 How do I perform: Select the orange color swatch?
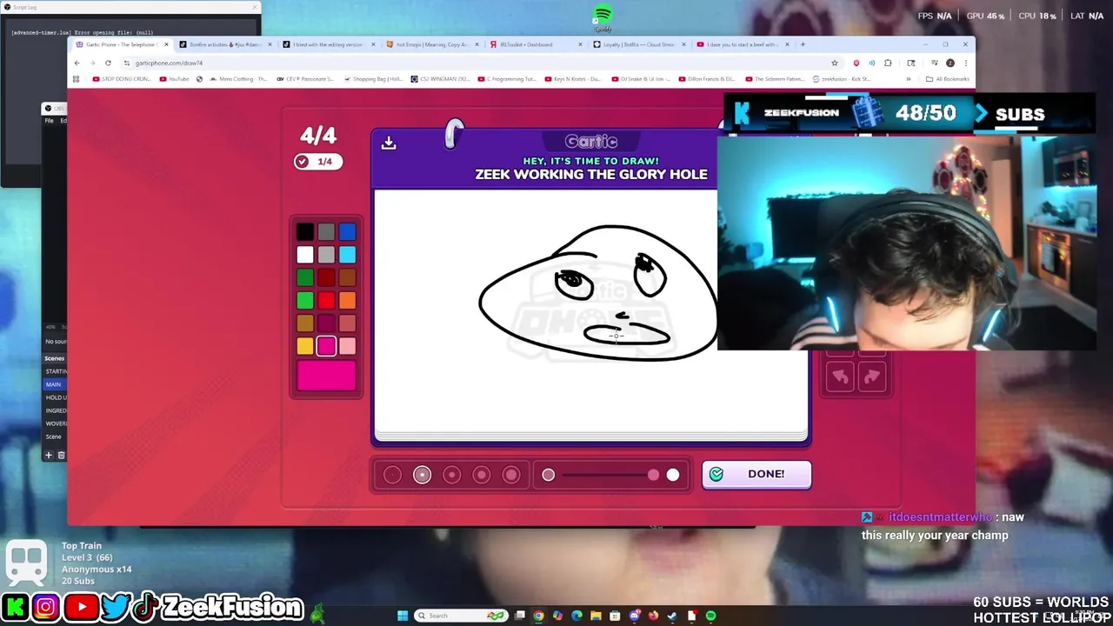click(x=347, y=301)
